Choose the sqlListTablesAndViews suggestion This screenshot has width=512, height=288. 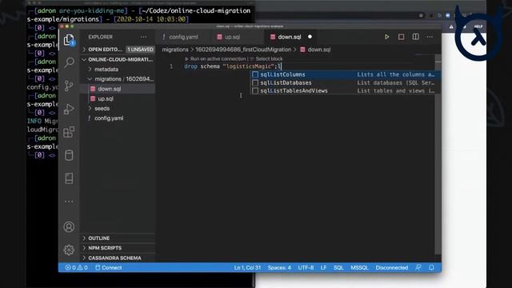coord(345,90)
